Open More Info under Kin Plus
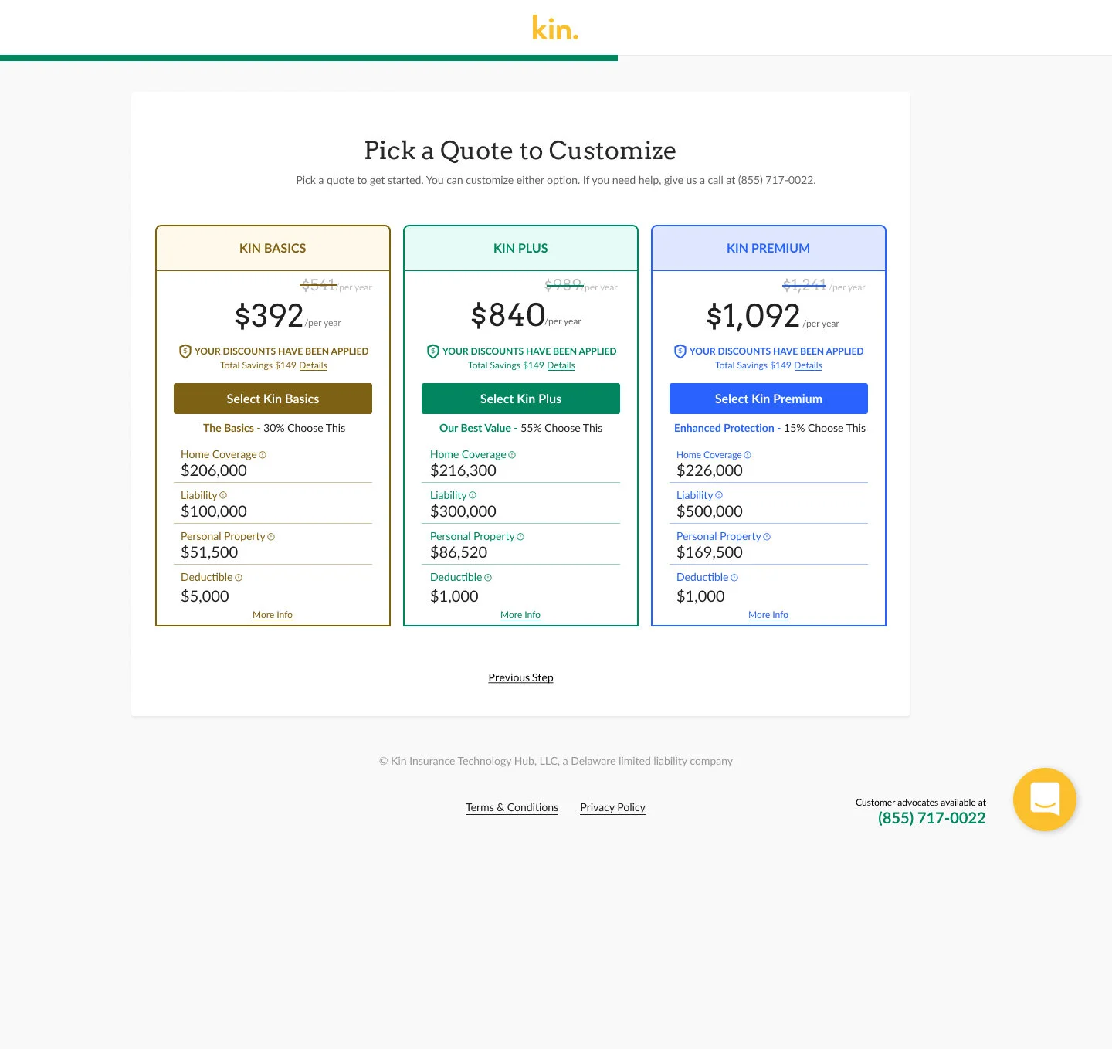1112x1049 pixels. [520, 615]
